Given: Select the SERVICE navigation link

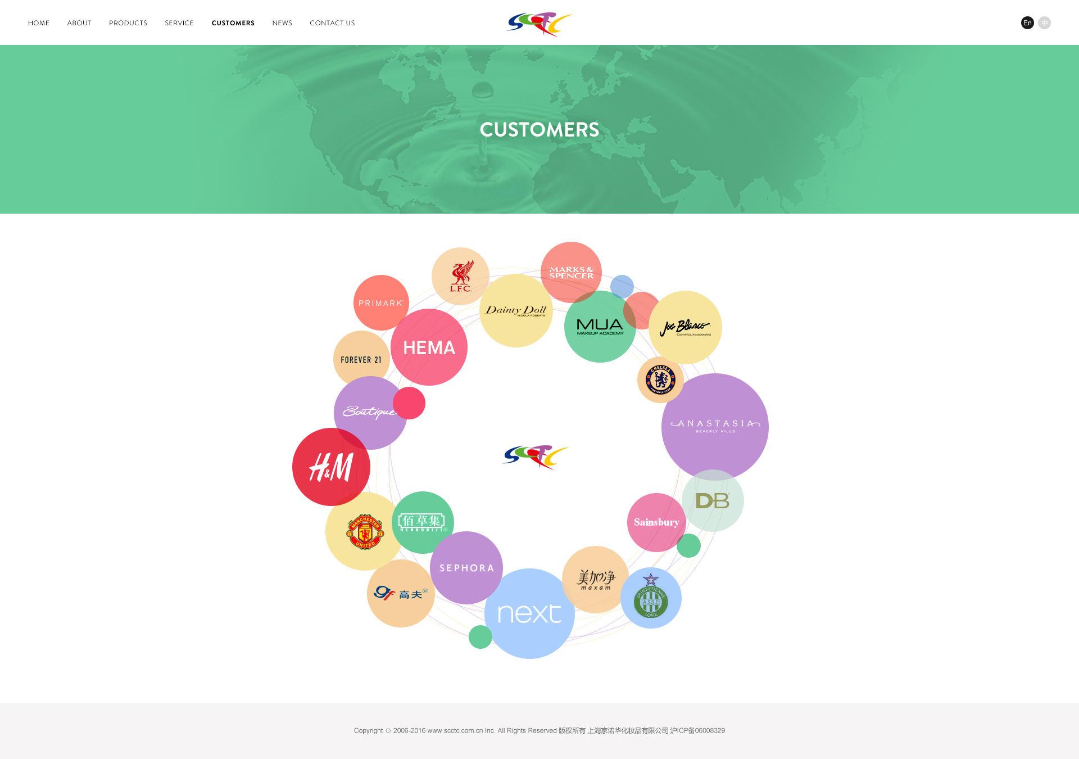Looking at the screenshot, I should [x=179, y=22].
